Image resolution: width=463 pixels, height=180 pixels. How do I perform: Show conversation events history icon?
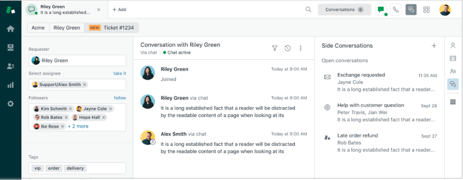pos(287,48)
